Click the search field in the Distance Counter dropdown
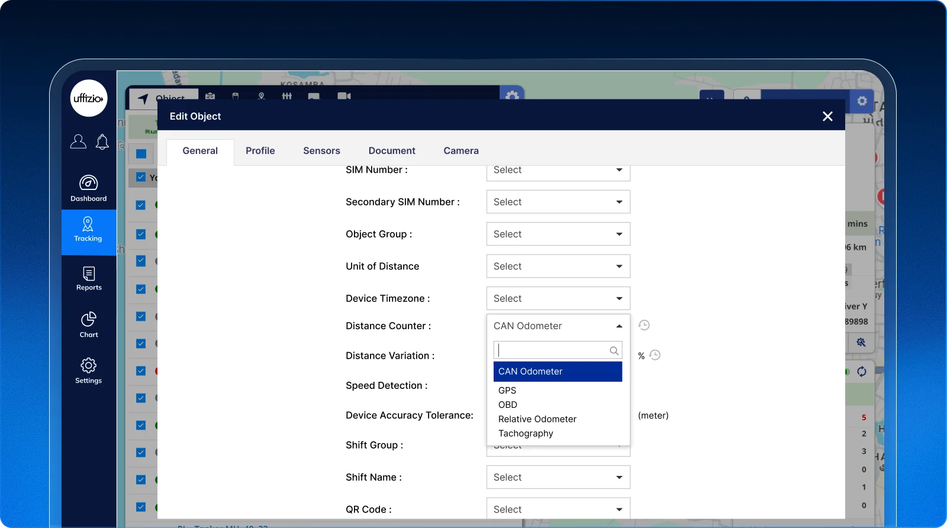The image size is (947, 528). (x=558, y=350)
